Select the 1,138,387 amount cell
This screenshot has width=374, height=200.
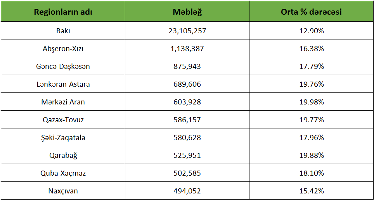pyautogui.click(x=187, y=49)
